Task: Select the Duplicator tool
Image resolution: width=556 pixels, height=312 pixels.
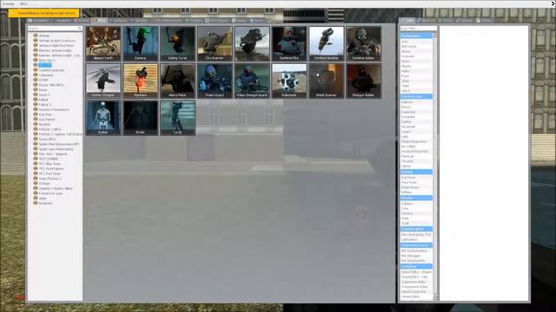Action: [x=416, y=112]
